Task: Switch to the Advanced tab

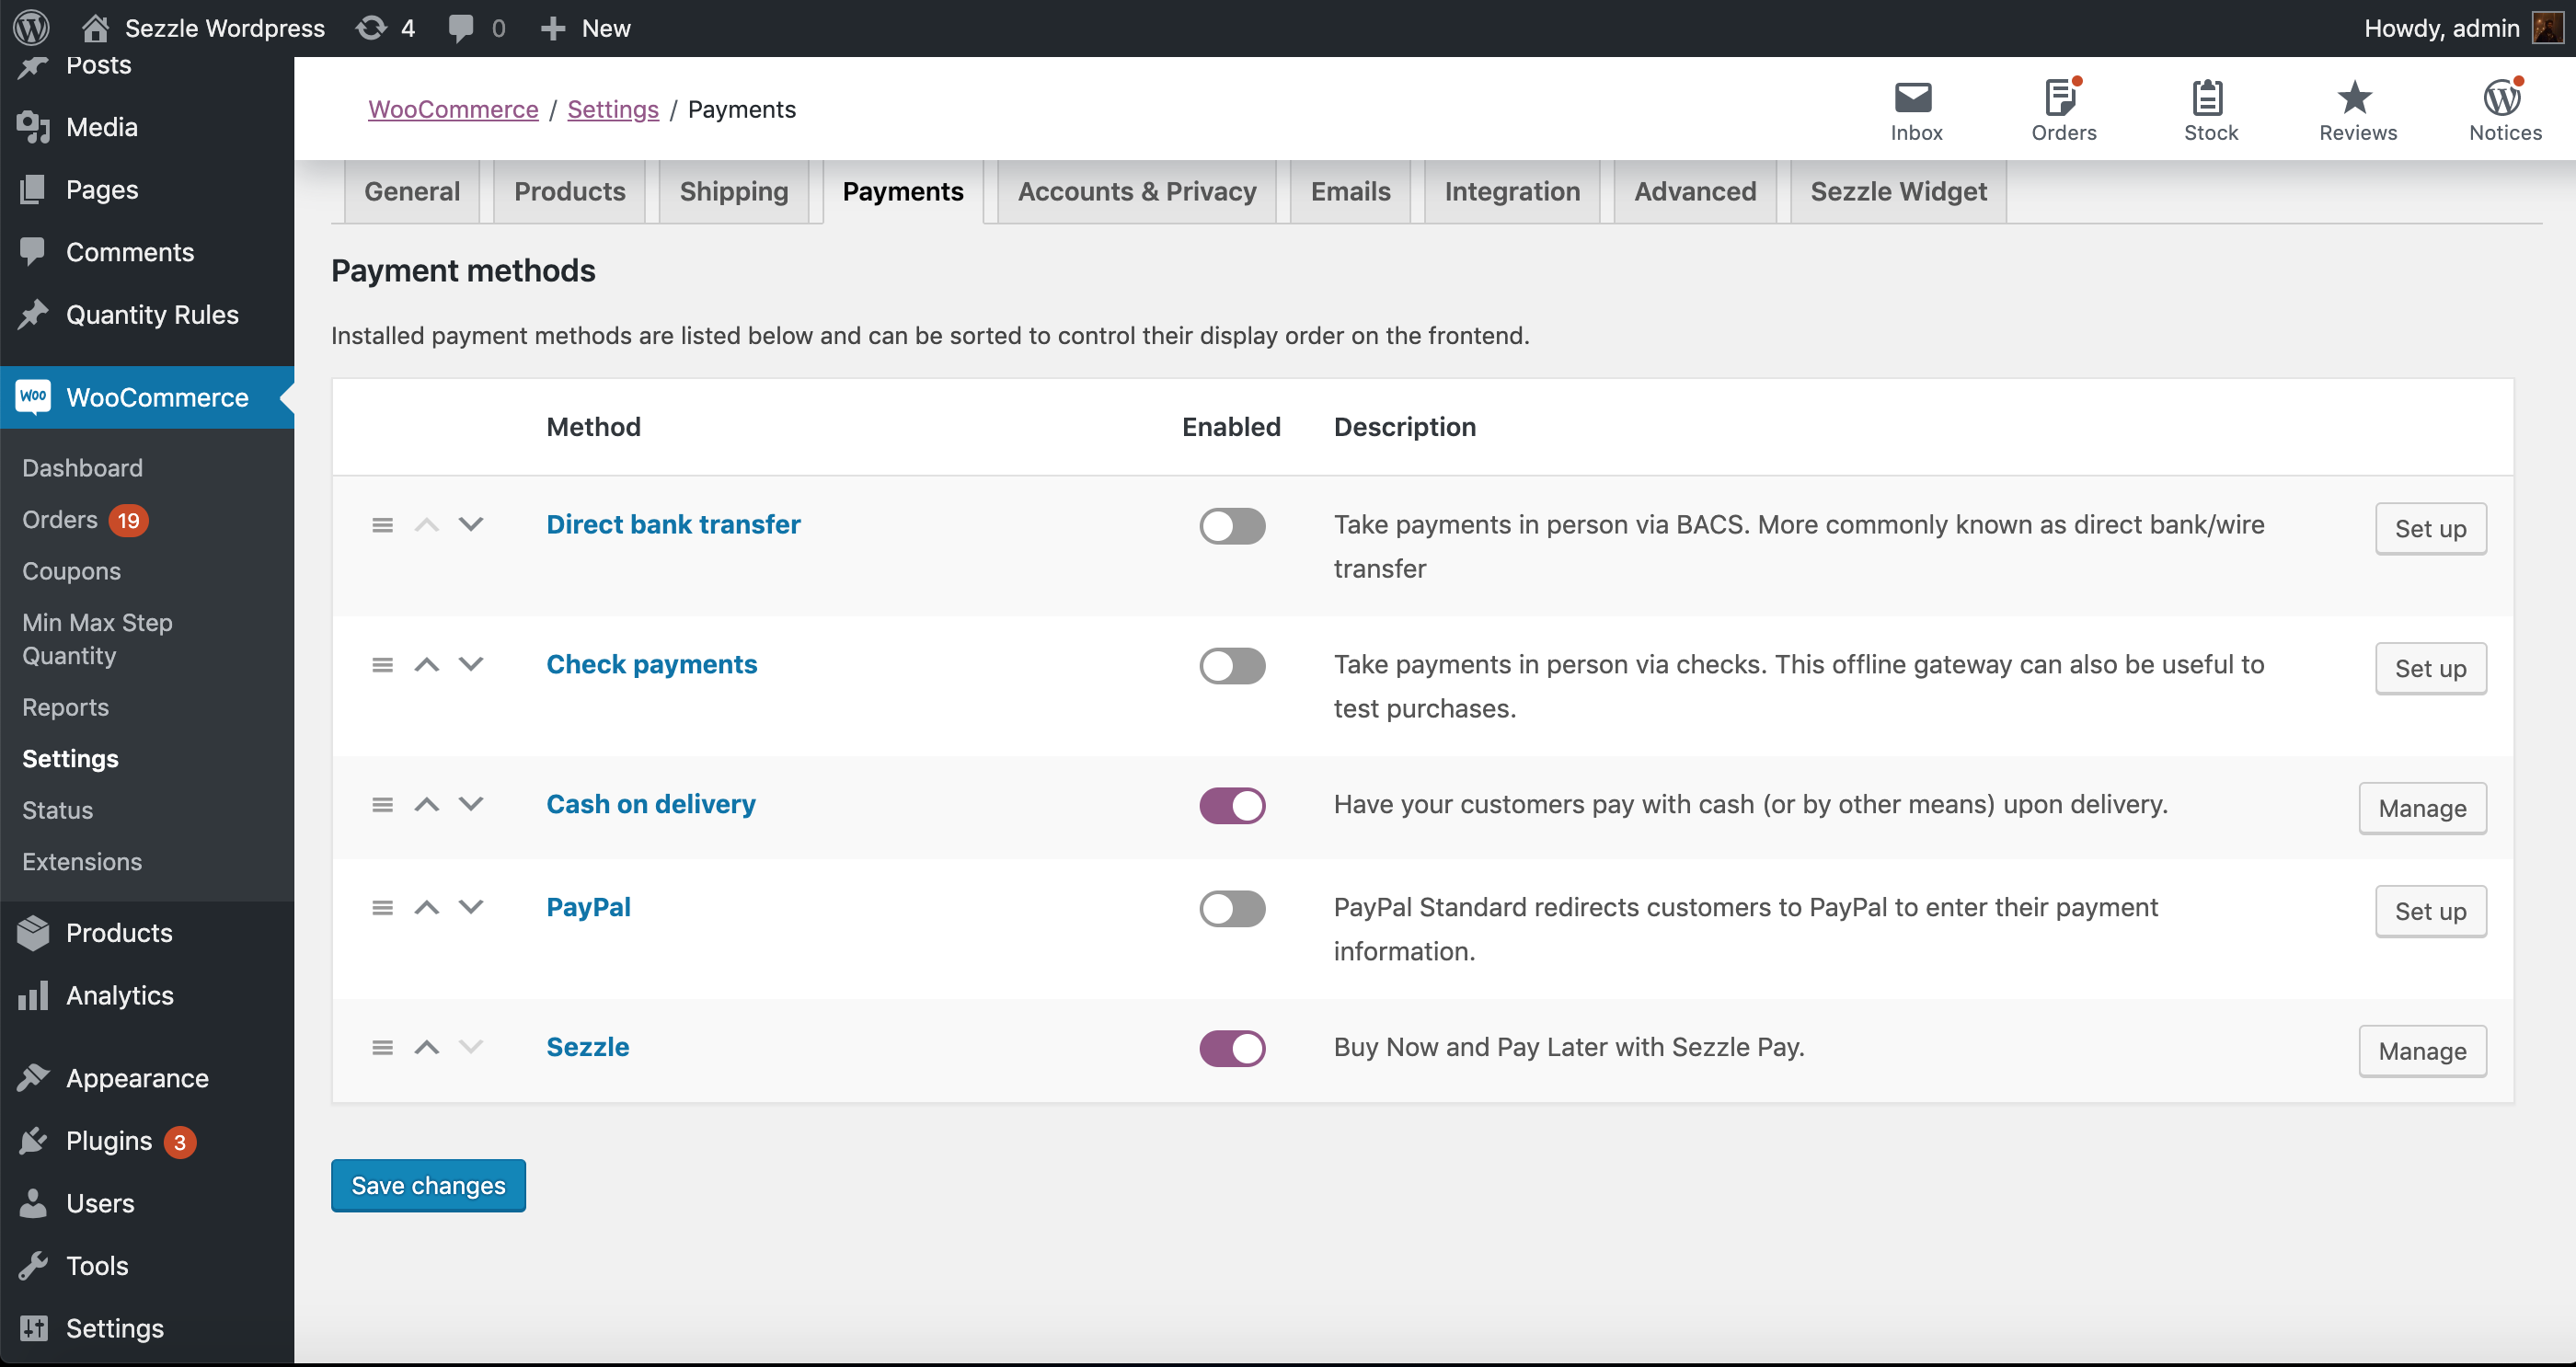Action: pyautogui.click(x=1695, y=192)
